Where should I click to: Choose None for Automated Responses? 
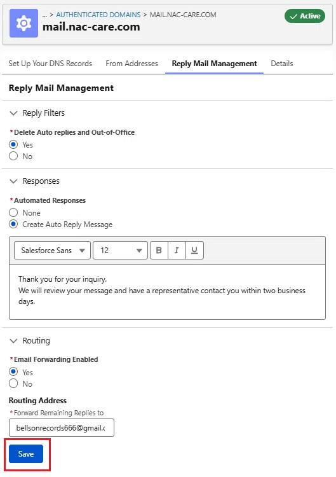coord(13,212)
